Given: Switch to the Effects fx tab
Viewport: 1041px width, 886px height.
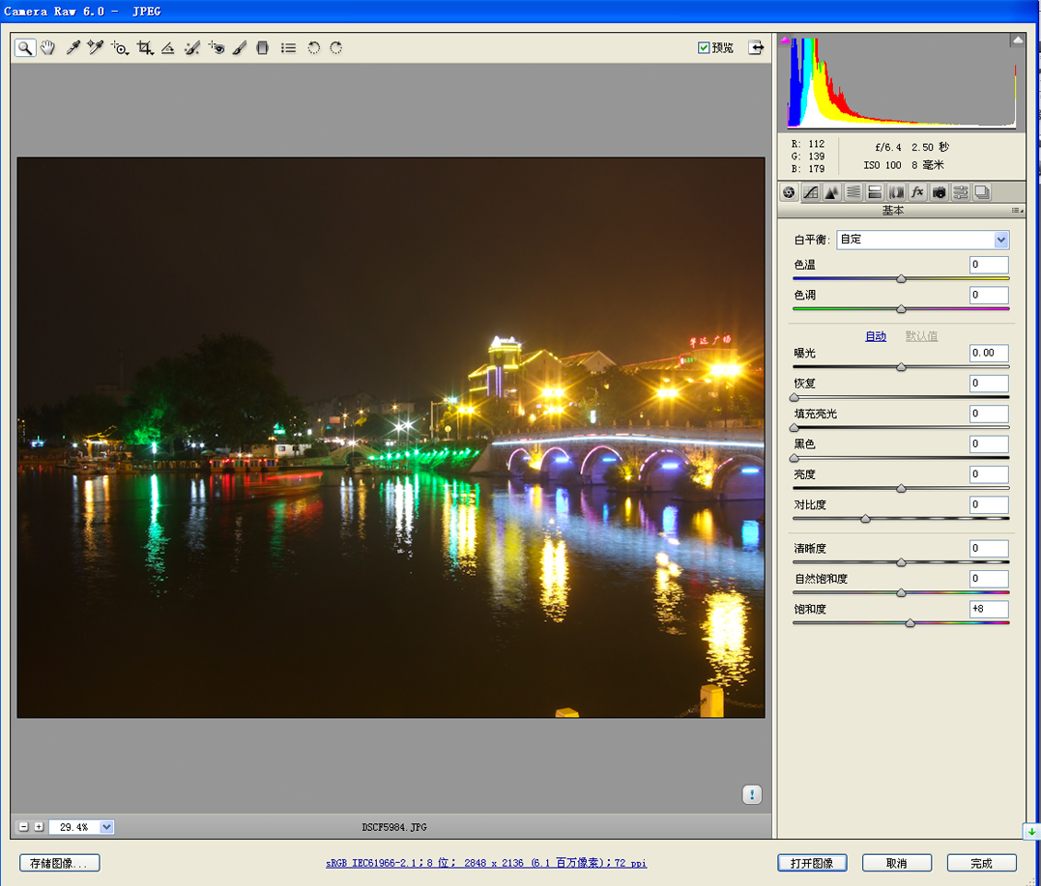Looking at the screenshot, I should pyautogui.click(x=917, y=192).
